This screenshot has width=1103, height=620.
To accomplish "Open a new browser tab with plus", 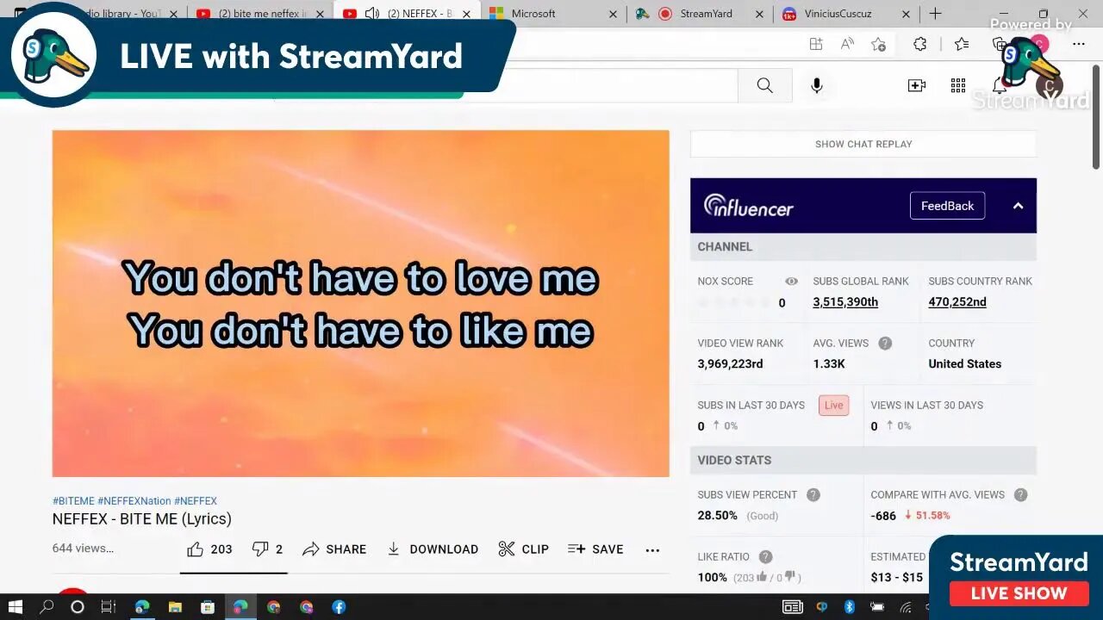I will point(935,14).
